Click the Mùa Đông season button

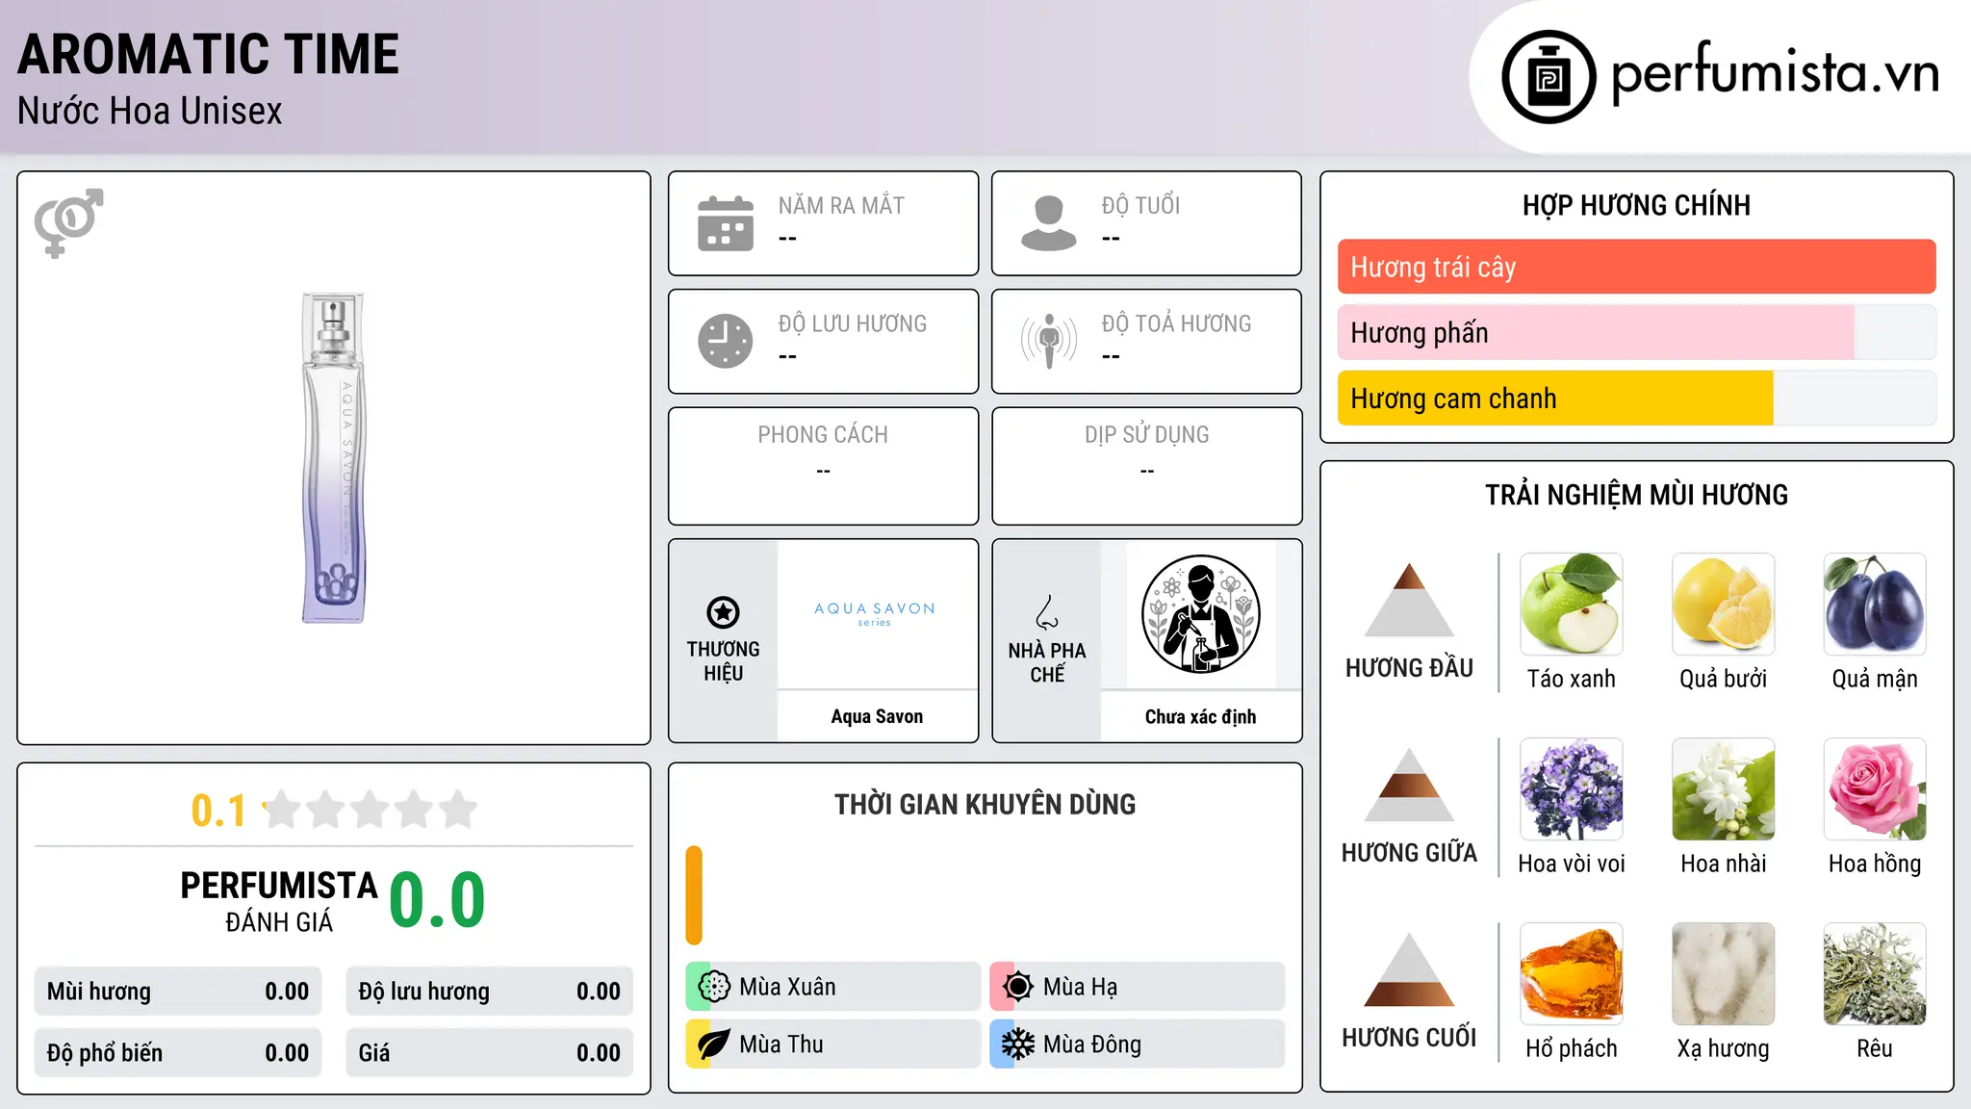pos(1138,1045)
